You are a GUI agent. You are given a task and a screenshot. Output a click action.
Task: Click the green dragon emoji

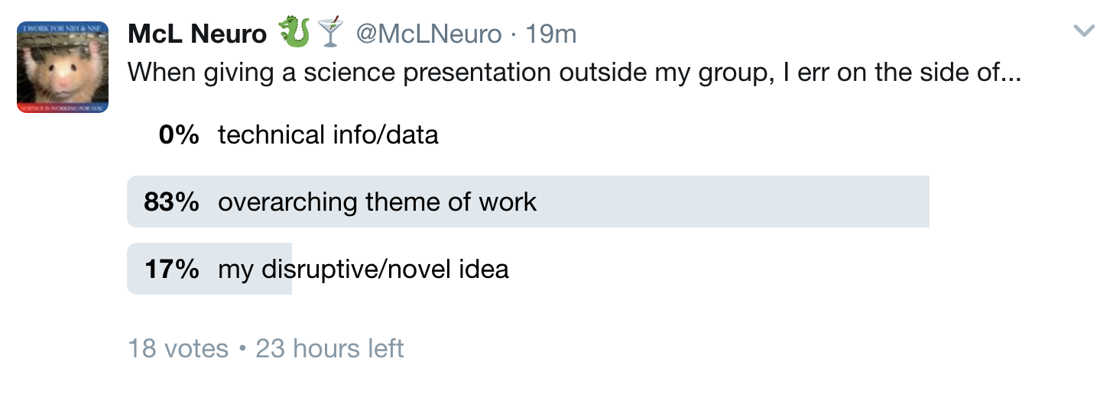[293, 33]
